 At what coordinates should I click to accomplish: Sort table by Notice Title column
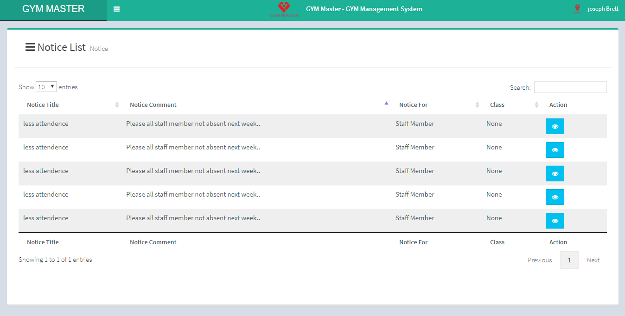point(43,105)
